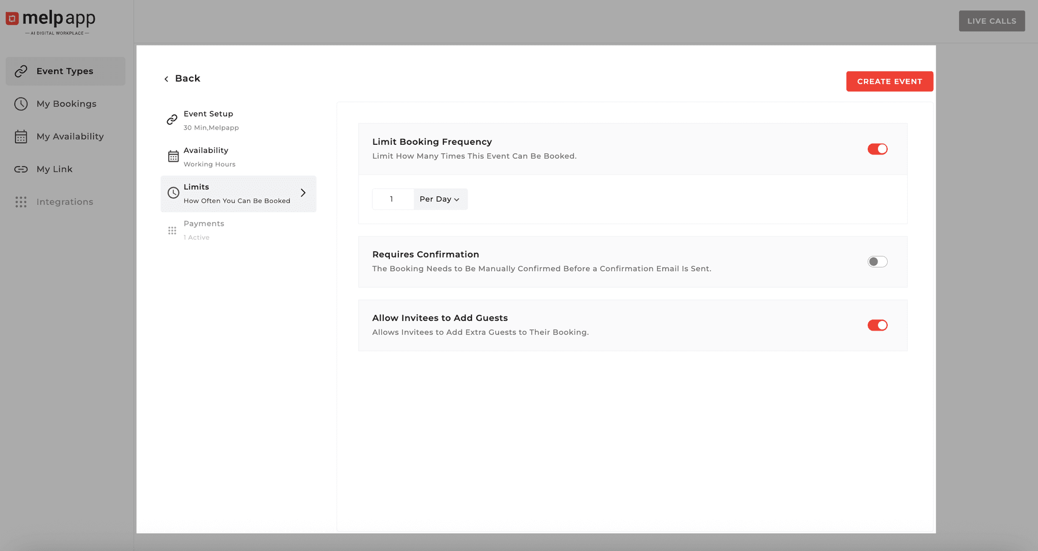The image size is (1038, 551).
Task: Click the Event Setup link icon
Action: (172, 120)
